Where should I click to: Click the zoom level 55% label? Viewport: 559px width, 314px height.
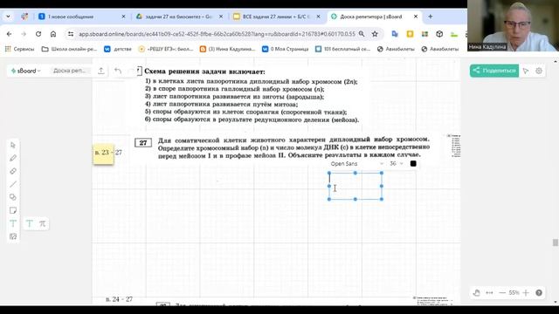(514, 293)
